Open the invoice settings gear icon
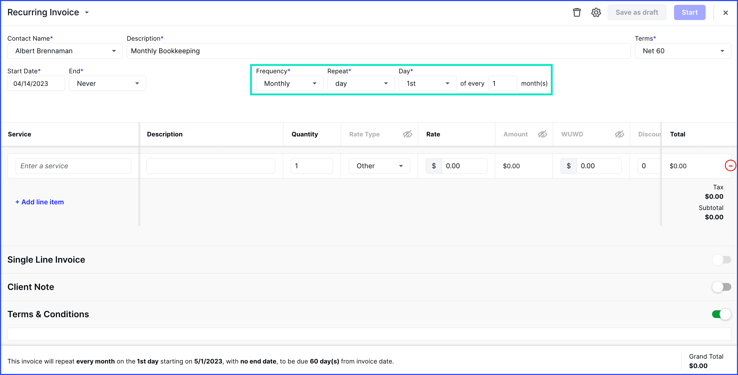Viewport: 738px width, 375px height. [x=596, y=12]
